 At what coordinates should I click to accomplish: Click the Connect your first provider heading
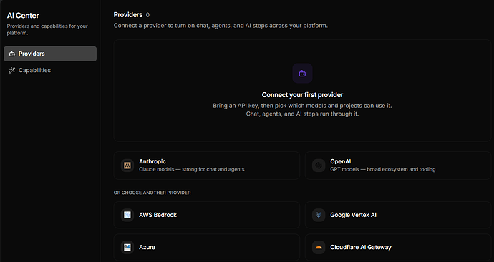302,94
